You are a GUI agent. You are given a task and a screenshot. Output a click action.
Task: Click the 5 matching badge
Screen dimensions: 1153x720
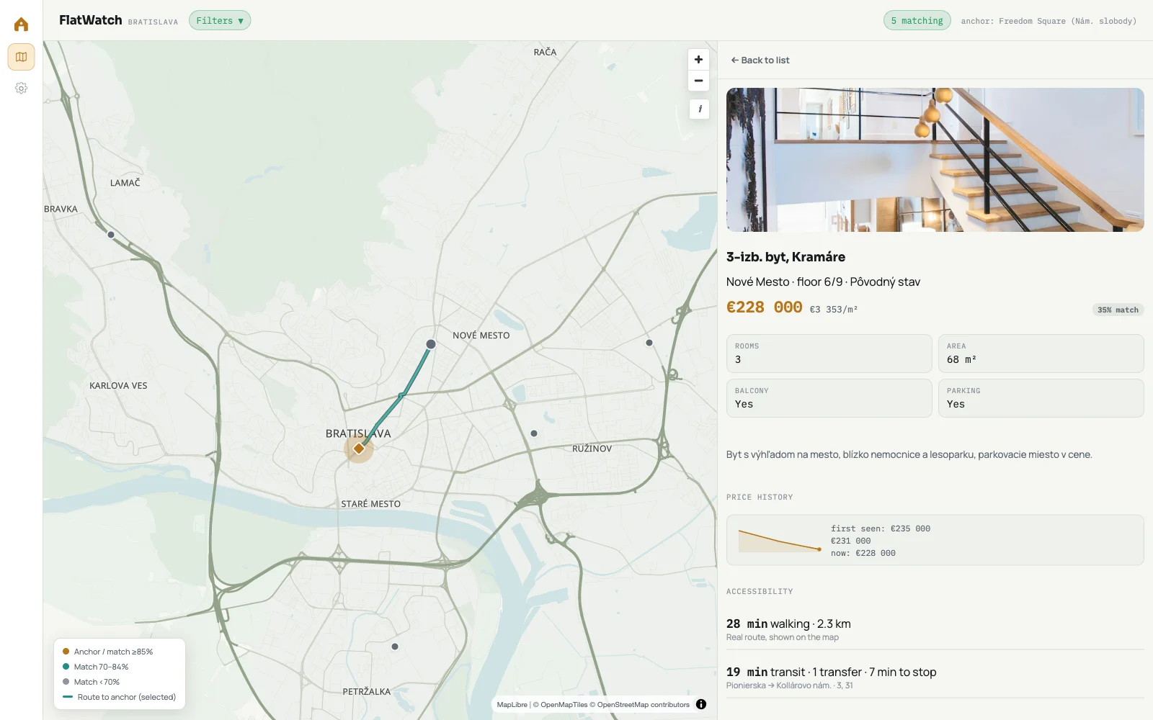coord(917,21)
